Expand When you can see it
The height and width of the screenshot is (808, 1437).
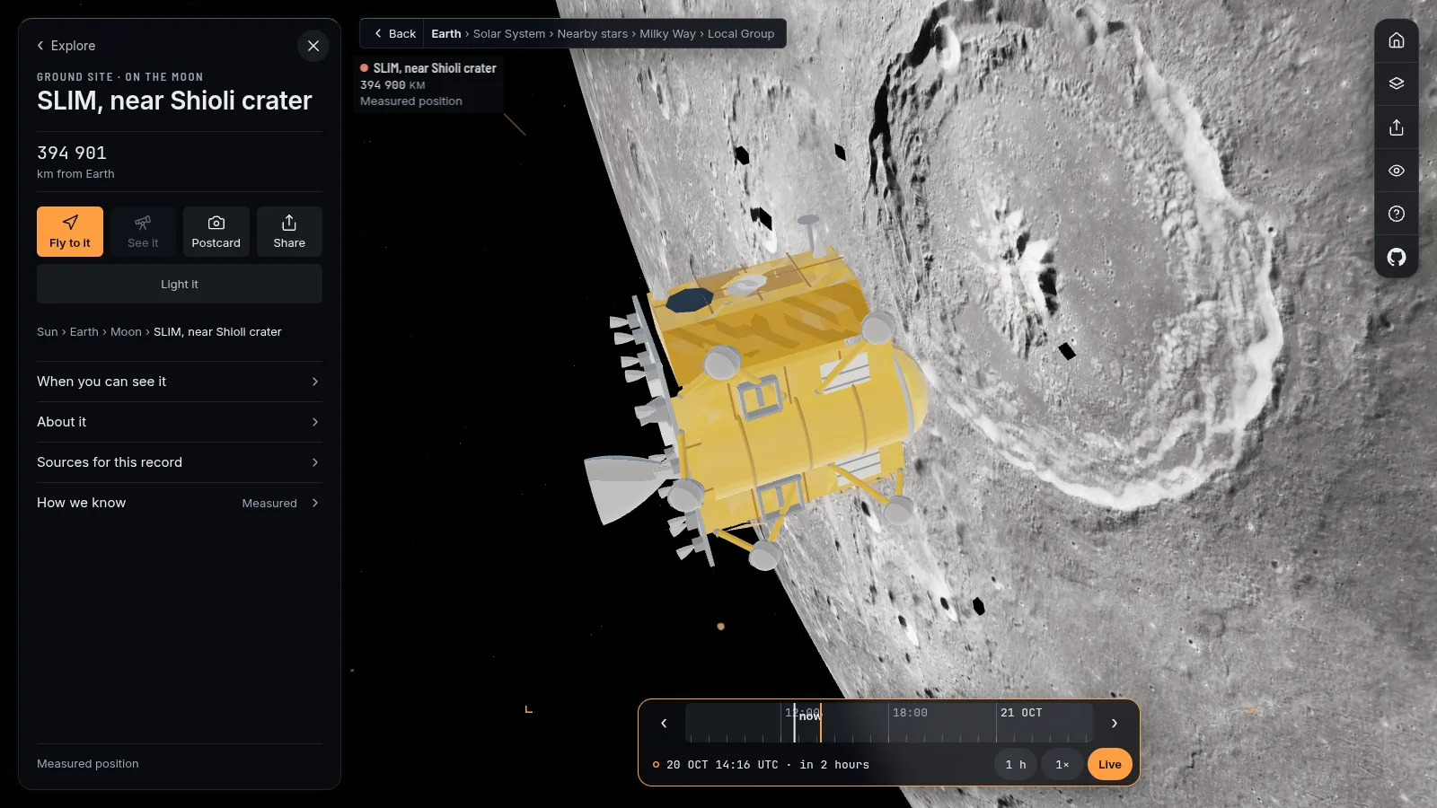[180, 382]
